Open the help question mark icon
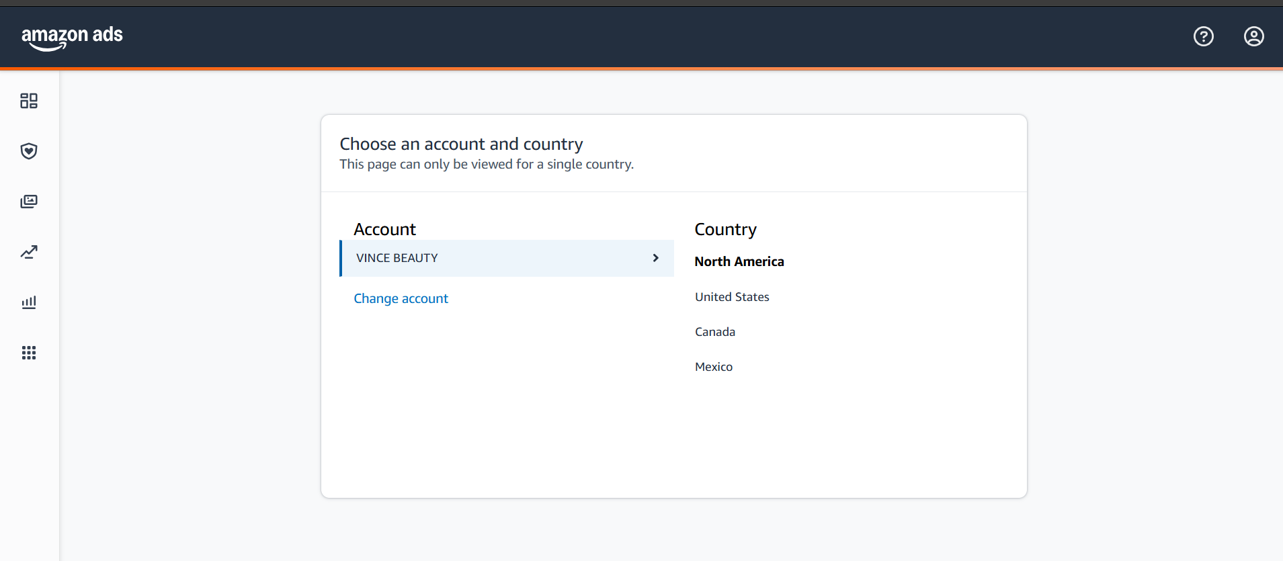This screenshot has height=561, width=1283. (1204, 36)
